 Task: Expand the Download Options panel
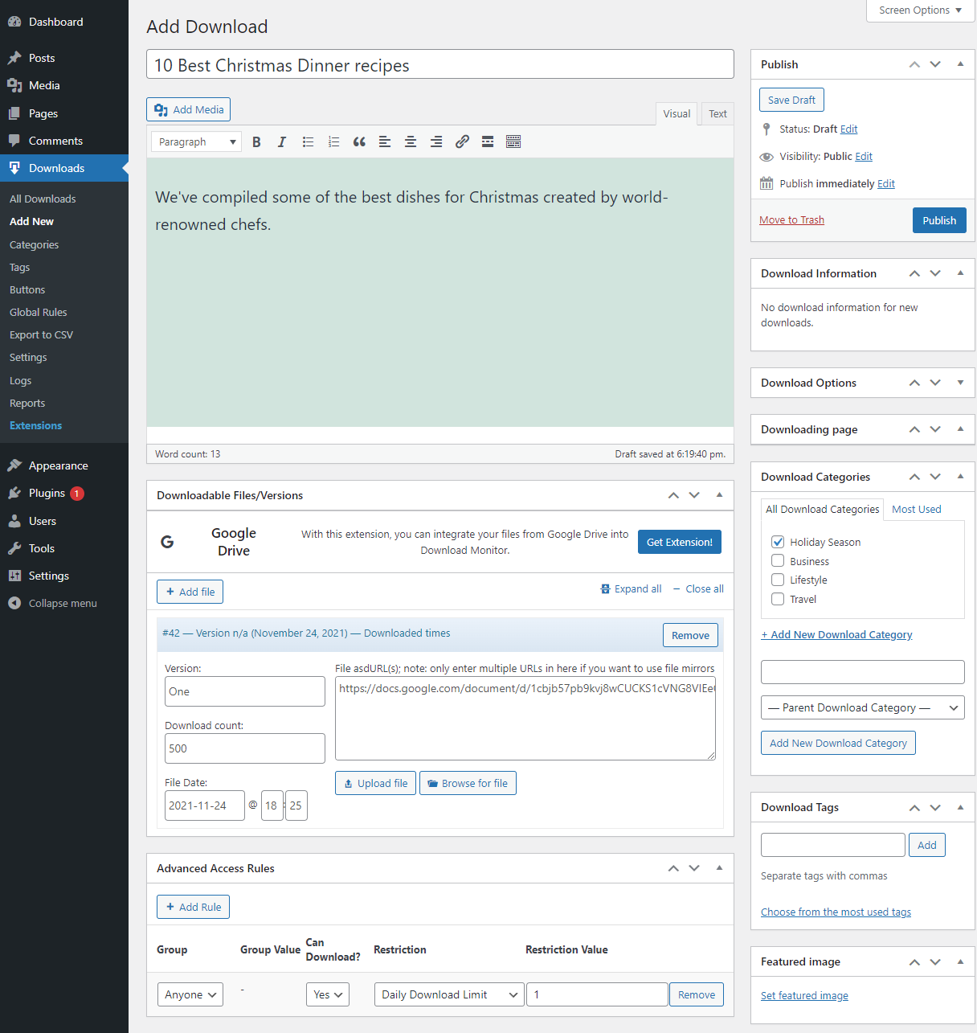(x=960, y=383)
